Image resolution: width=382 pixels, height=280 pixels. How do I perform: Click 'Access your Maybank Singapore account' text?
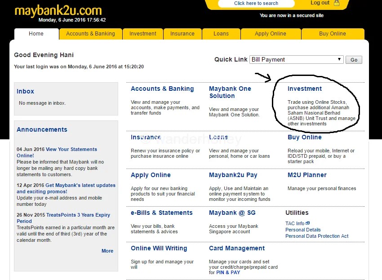tap(233, 229)
